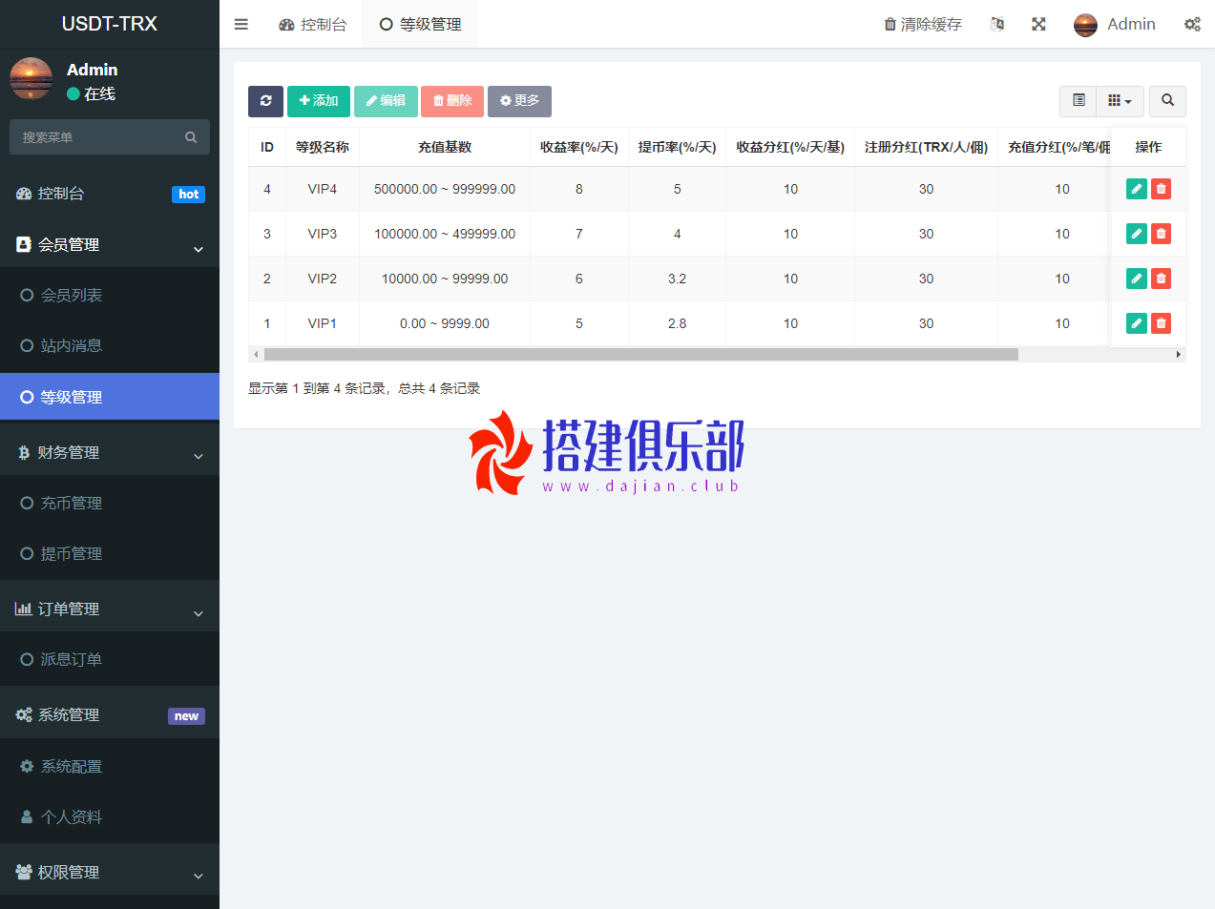Click the 3.2 withdrawal rate cell
The image size is (1215, 909).
pos(678,279)
